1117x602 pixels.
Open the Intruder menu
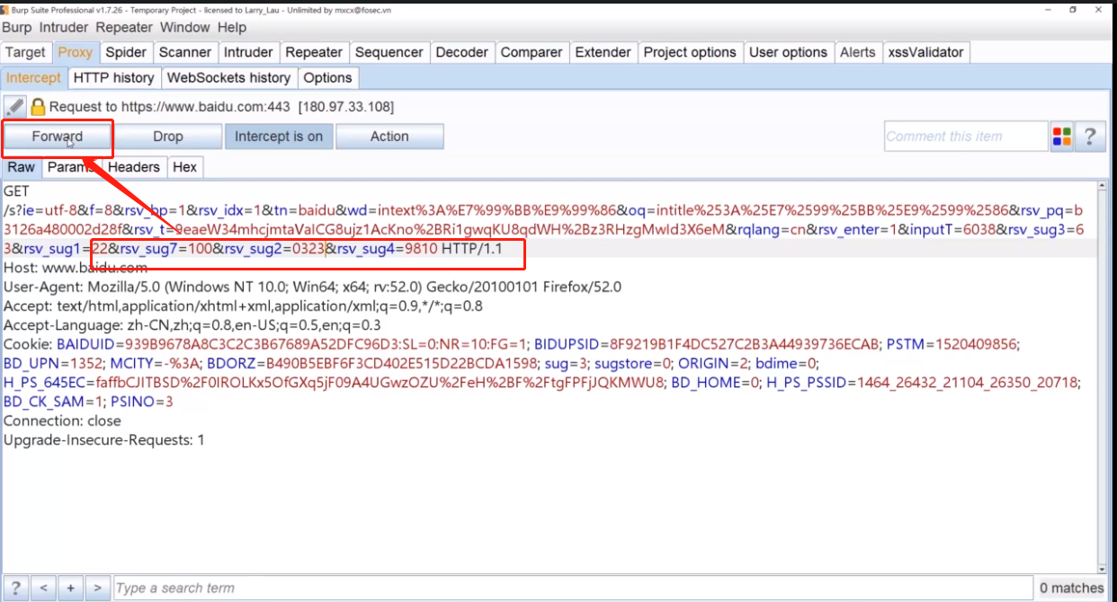tap(64, 28)
